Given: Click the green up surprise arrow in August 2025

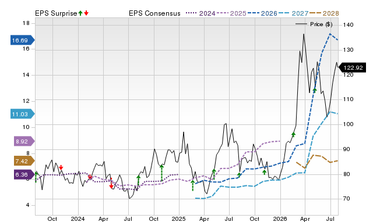Looking at the screenshot, I should click(x=239, y=175).
